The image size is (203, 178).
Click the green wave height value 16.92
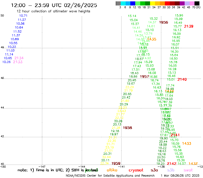tap(176, 37)
